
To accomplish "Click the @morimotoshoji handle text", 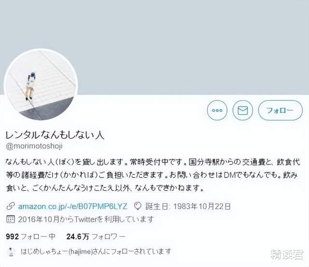I will coord(34,146).
